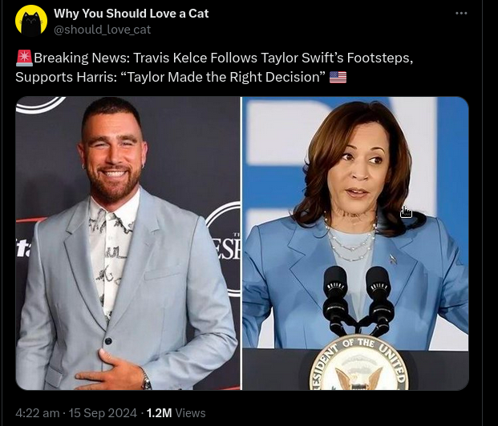Click the 4:22 am timestamp

pyautogui.click(x=37, y=413)
